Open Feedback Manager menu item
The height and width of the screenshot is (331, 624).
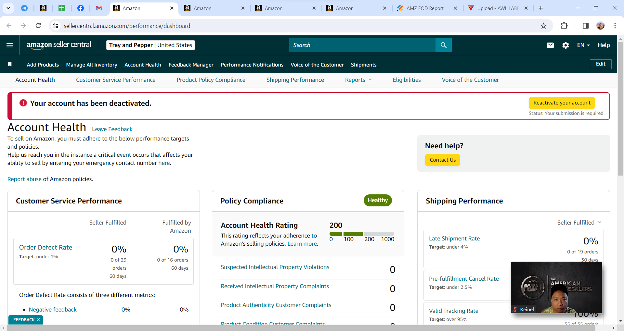pos(191,65)
